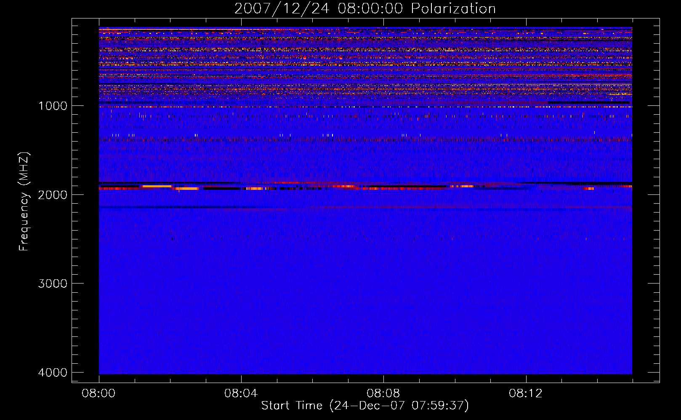
Task: Select the 'Frequency (MHZ)' y-axis label
Action: [24, 202]
